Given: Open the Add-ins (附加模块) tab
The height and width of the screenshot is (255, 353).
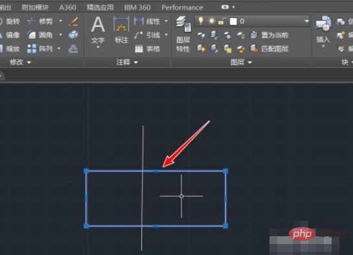Looking at the screenshot, I should tap(35, 8).
